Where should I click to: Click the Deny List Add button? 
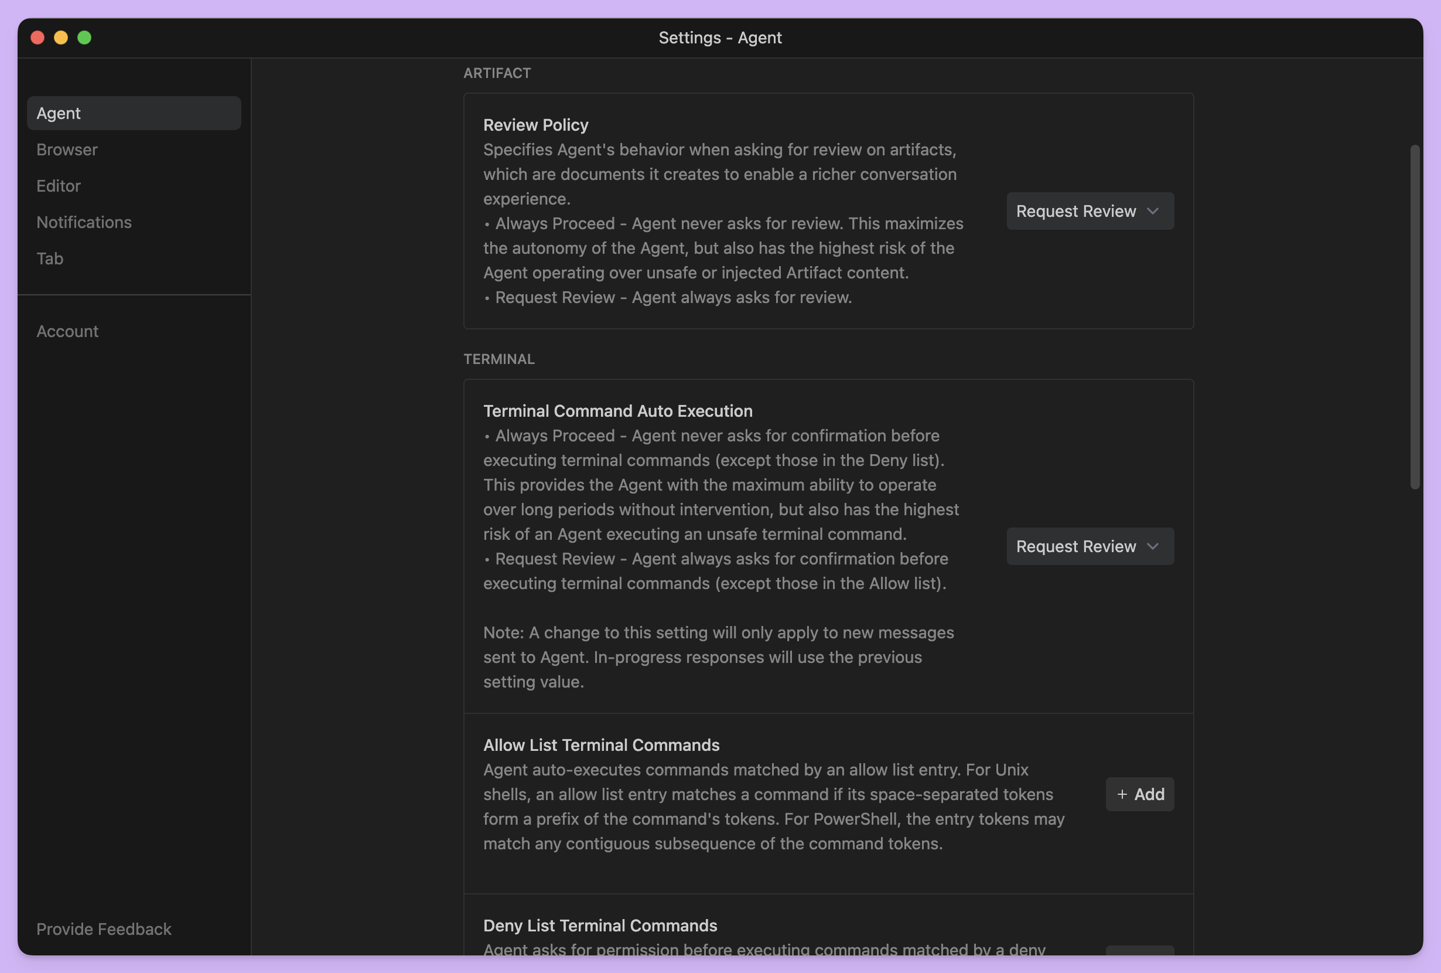pos(1140,951)
